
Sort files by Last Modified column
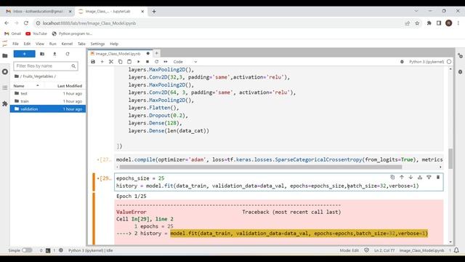click(70, 86)
